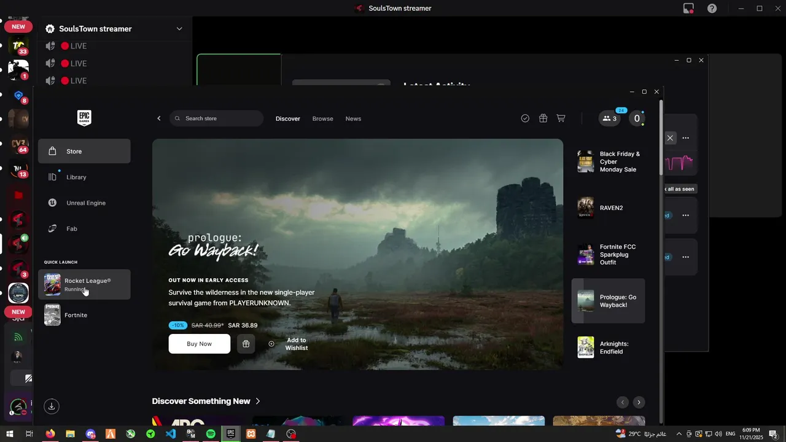
Task: Open Discord help question mark icon
Action: 712,9
